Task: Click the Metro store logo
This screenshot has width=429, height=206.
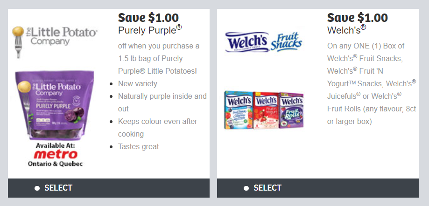Action: (x=56, y=154)
